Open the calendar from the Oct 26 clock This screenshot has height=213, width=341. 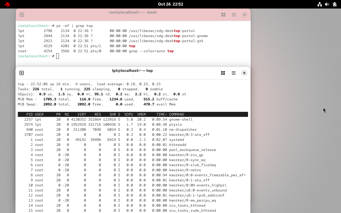tap(170, 4)
